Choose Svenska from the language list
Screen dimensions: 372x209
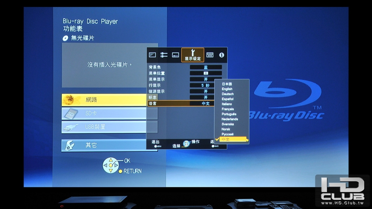click(228, 124)
